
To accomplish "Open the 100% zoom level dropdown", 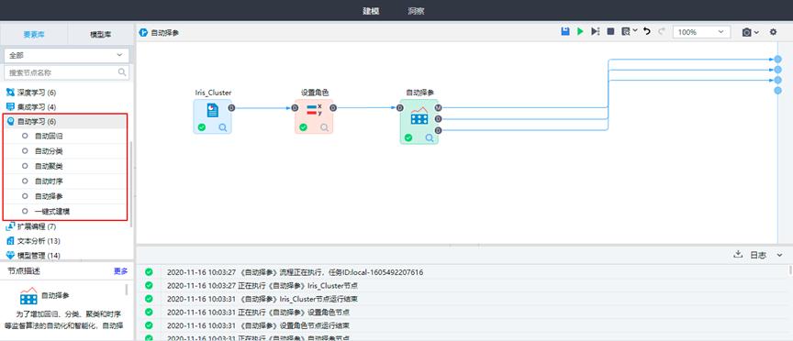I will pyautogui.click(x=701, y=32).
